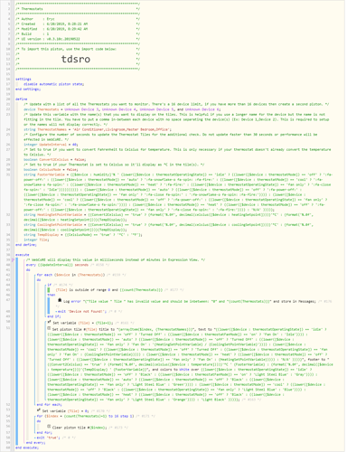Click the Set piston tile task icon
Viewport: 347px width, 452px height.
click(49, 328)
